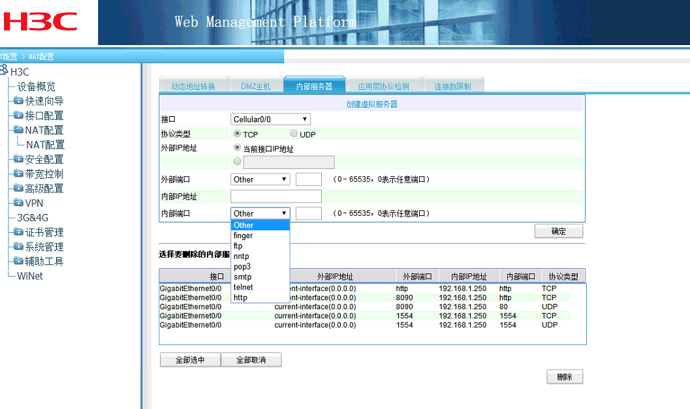Click the 内部IP地址 column header
This screenshot has width=690, height=409.
(x=469, y=276)
